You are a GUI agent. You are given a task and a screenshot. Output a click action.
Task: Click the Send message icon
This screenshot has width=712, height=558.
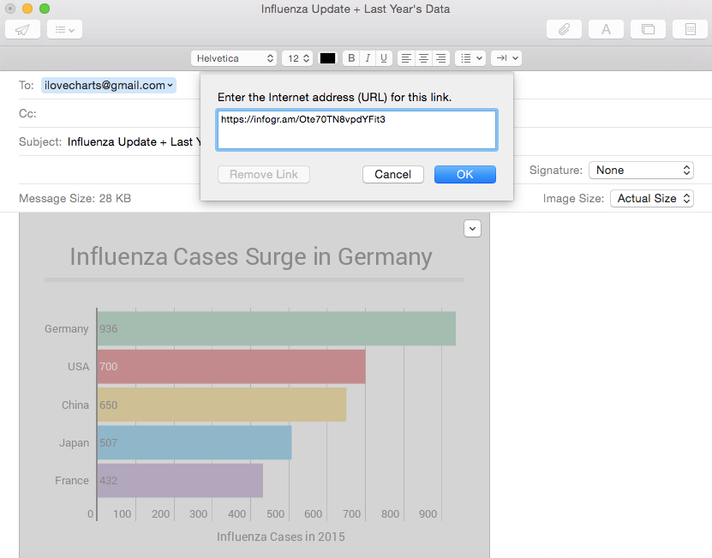coord(22,28)
